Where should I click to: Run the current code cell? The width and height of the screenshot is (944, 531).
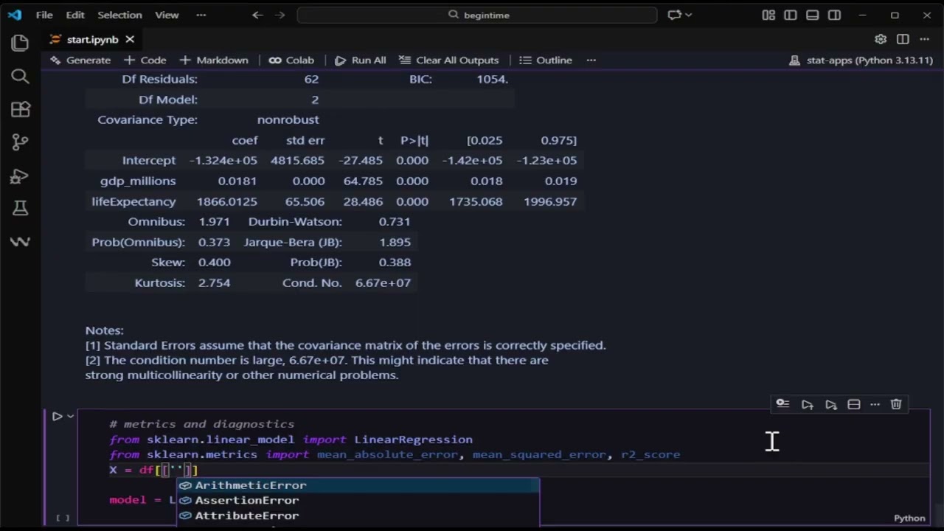[58, 416]
